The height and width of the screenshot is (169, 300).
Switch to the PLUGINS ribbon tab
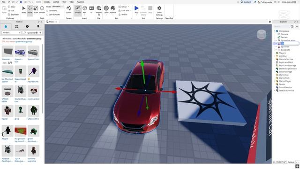pos(80,2)
